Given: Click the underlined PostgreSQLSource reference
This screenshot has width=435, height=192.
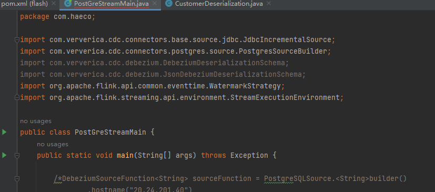Looking at the screenshot, I should [297, 179].
